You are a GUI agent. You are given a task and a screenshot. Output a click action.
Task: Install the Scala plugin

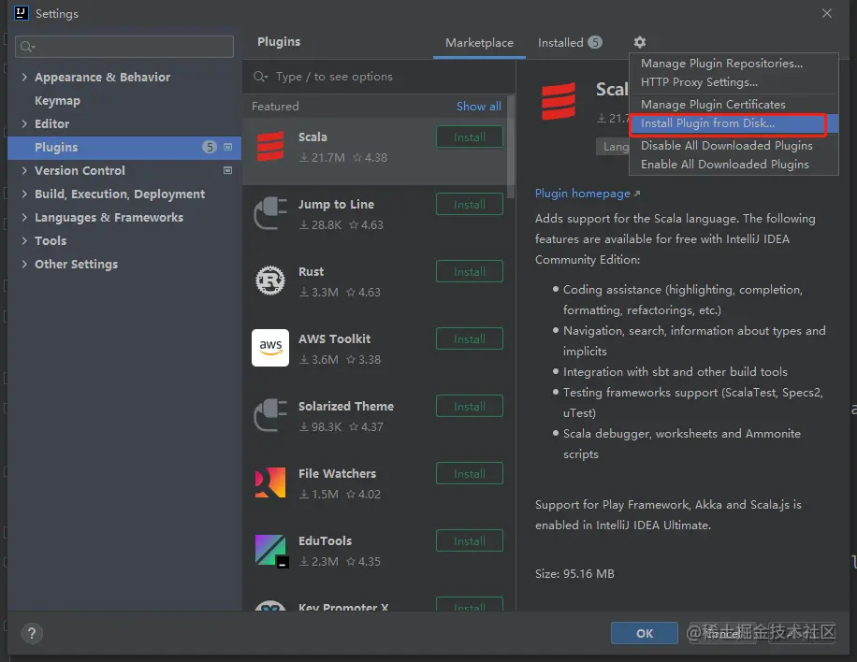(x=470, y=137)
